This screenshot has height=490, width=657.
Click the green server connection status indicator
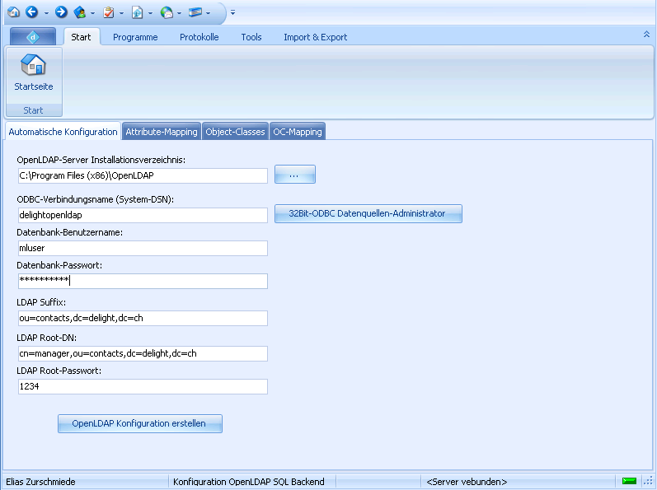(x=629, y=481)
